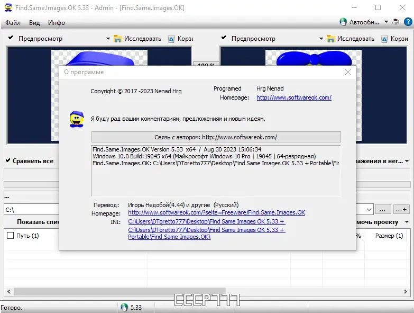The image size is (414, 313).
Task: Click the C:\ path input field
Action: coord(31,210)
